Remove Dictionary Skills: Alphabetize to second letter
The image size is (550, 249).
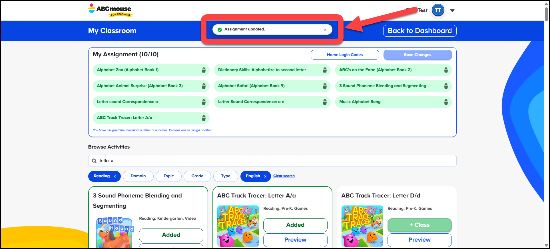325,70
